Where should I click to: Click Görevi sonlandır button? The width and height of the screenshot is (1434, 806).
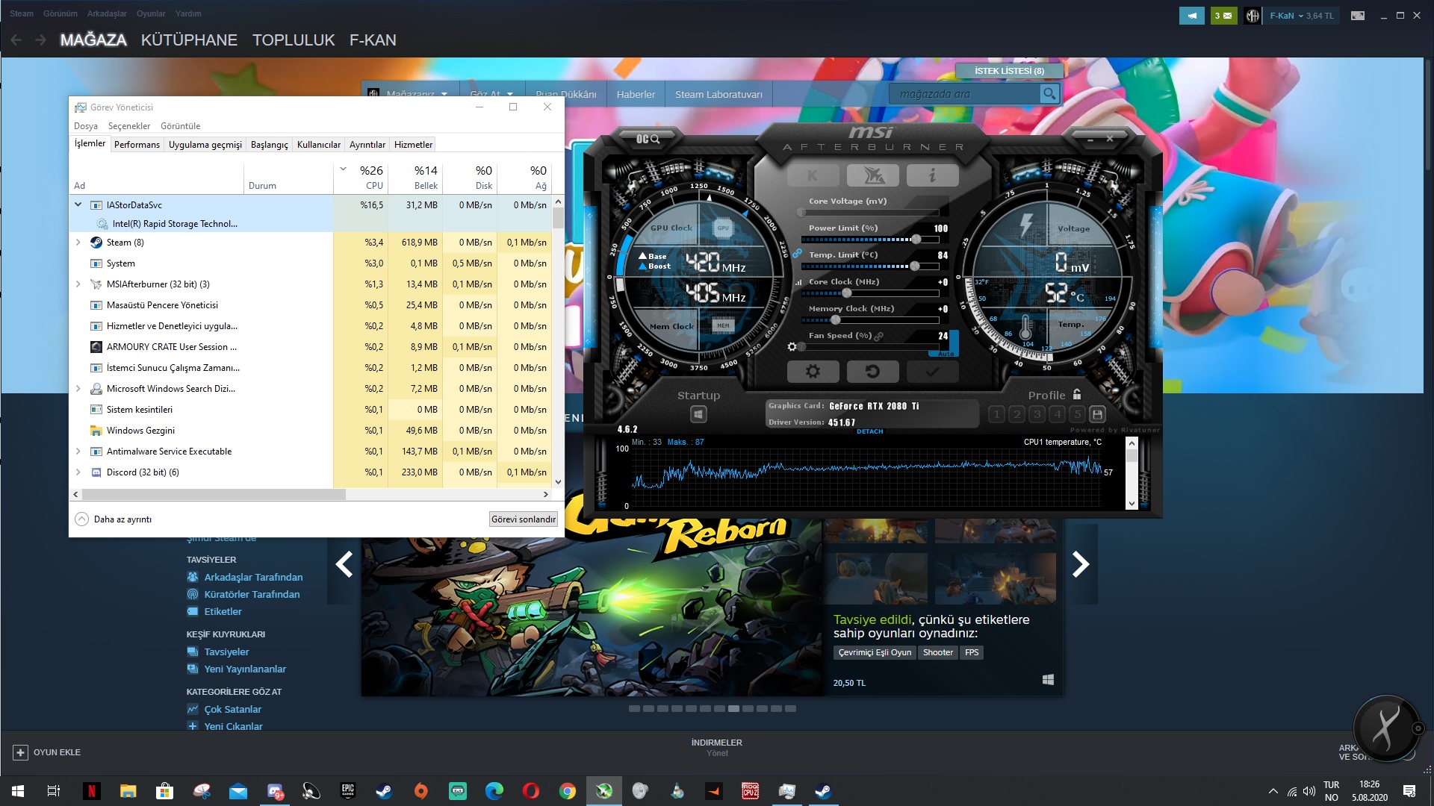click(x=524, y=519)
